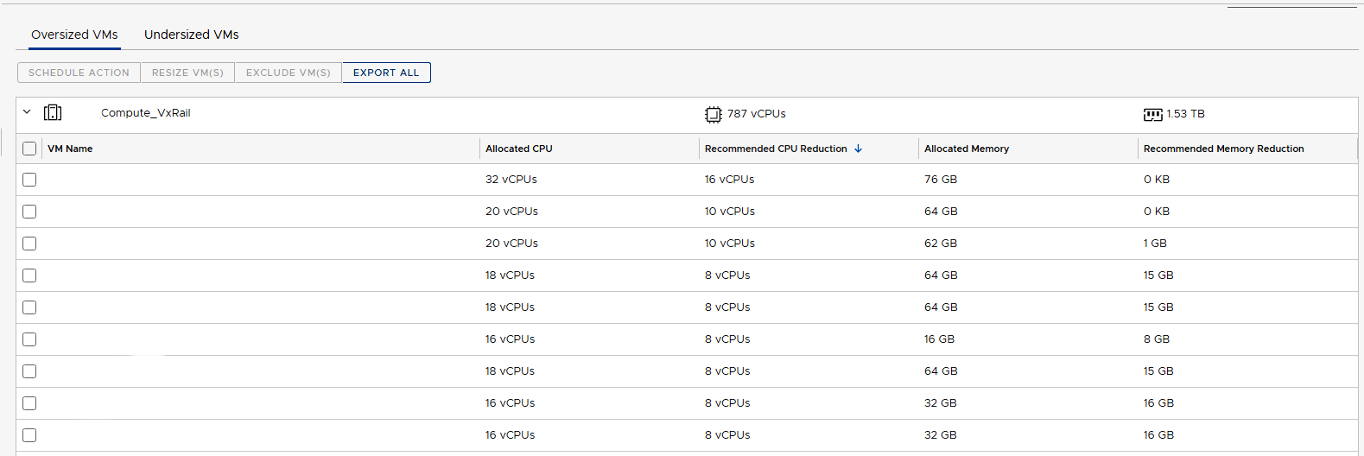Viewport: 1364px width, 456px height.
Task: Click the Resize VM(s) button
Action: [x=187, y=73]
